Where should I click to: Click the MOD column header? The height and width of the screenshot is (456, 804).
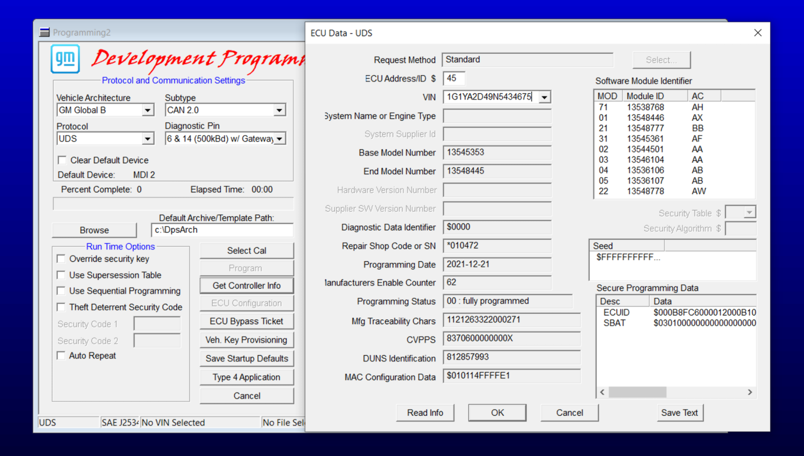click(608, 96)
